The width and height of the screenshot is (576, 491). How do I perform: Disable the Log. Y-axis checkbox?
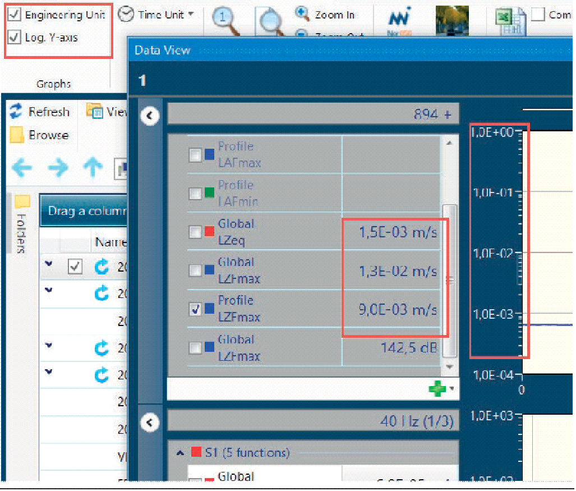click(15, 38)
